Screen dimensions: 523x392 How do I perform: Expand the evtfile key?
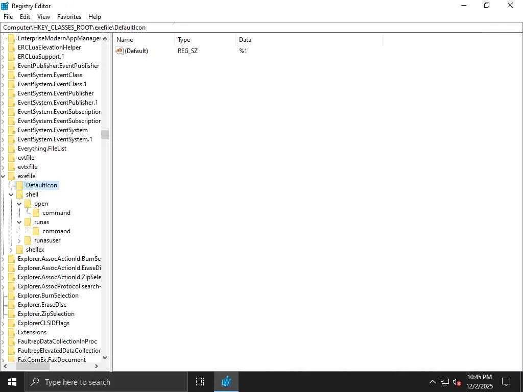[4, 158]
